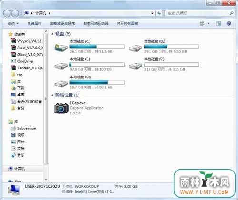Image resolution: width=238 pixels, height=200 pixels.
Task: Click the sidebar vertical scrollbar thumb
Action: 46,99
